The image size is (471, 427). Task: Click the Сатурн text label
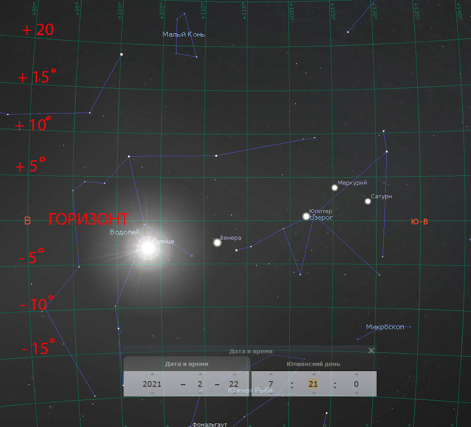tap(381, 196)
